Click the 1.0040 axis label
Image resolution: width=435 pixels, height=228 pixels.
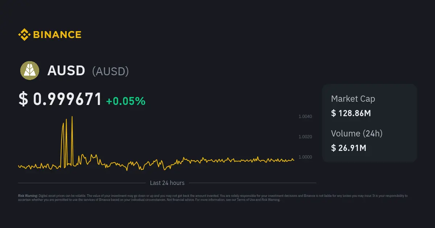(x=305, y=117)
